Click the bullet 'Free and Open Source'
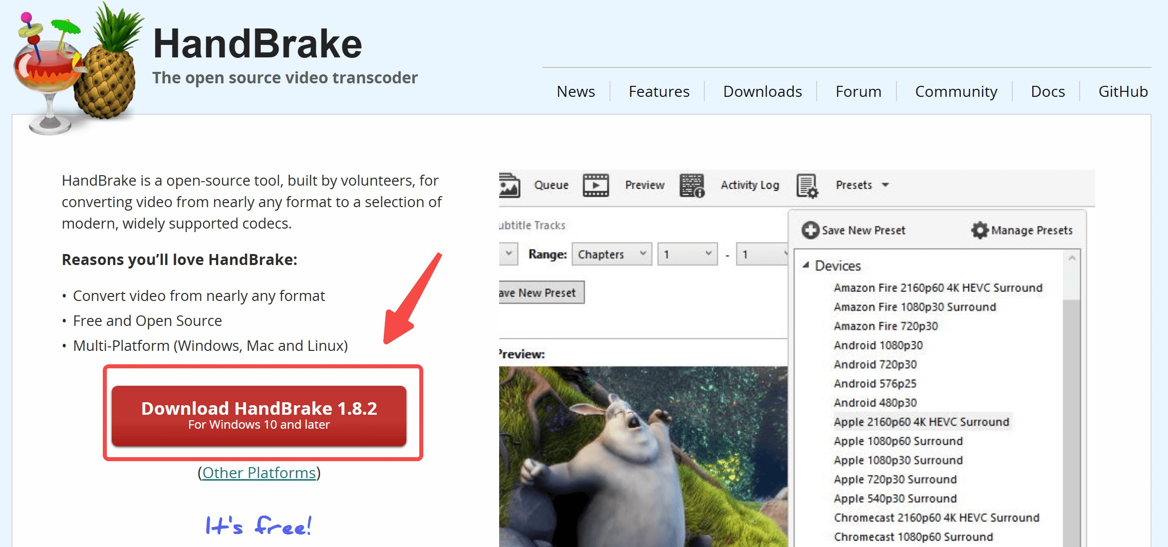Image resolution: width=1168 pixels, height=547 pixels. 147,321
